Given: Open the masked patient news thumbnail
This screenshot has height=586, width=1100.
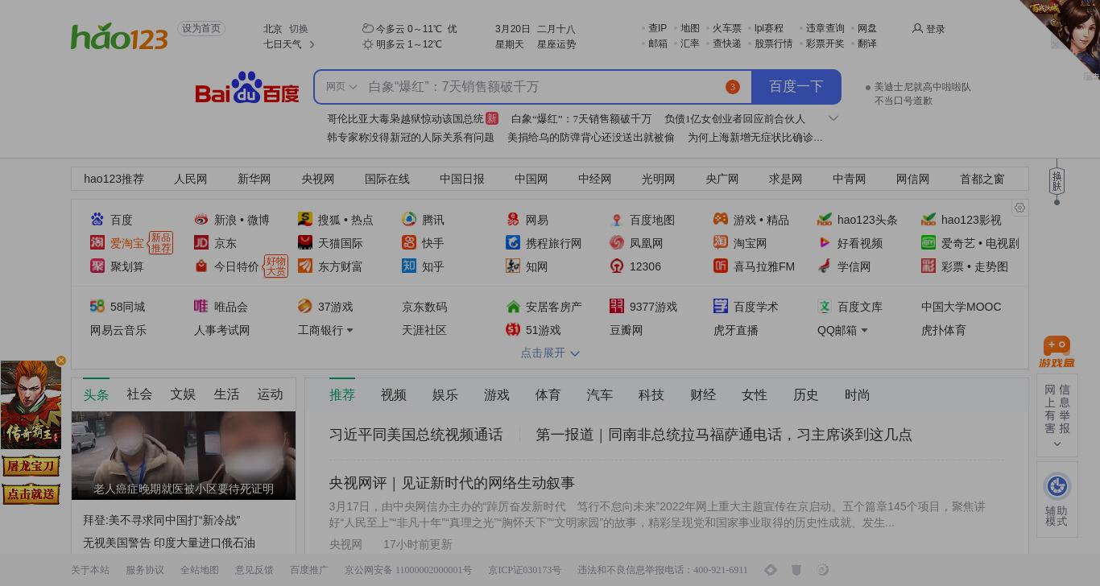Looking at the screenshot, I should click(x=184, y=456).
